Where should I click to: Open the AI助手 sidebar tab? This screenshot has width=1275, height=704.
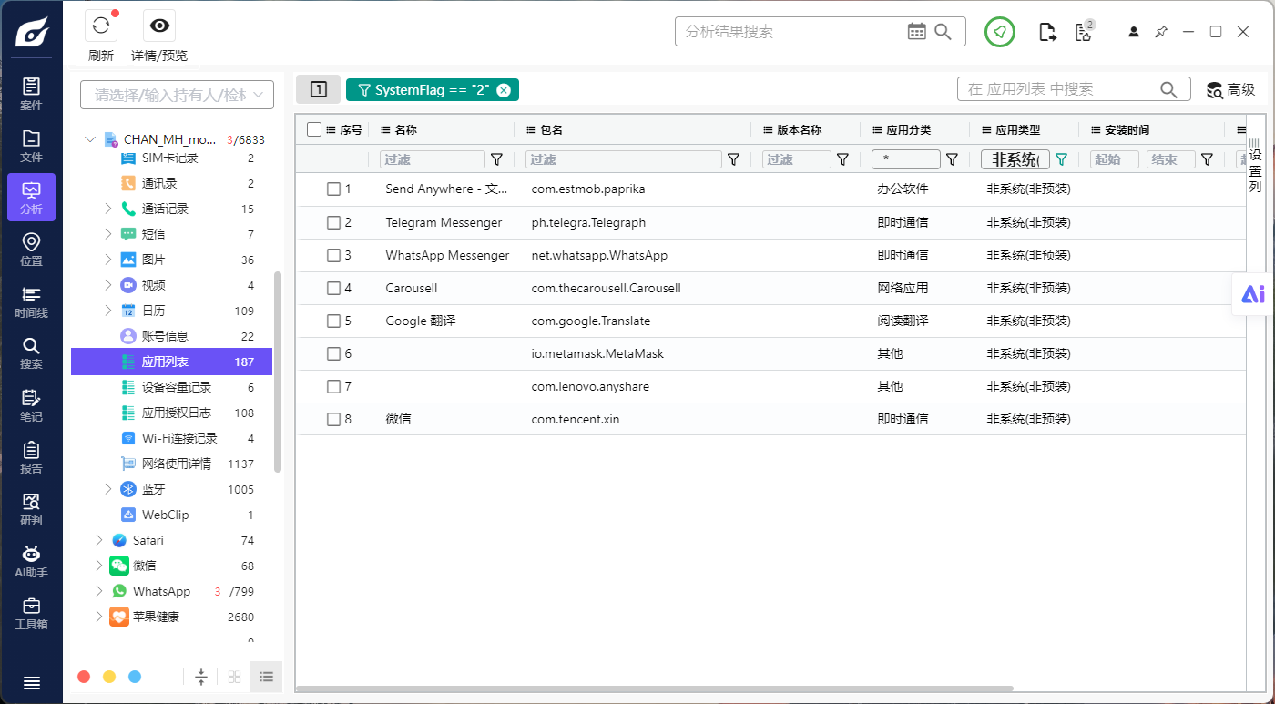[31, 561]
